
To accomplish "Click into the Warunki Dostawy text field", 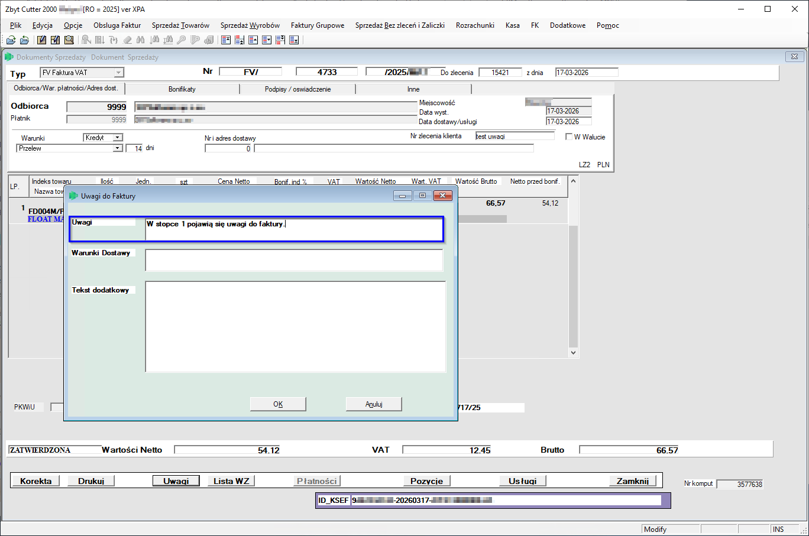I will tap(294, 260).
